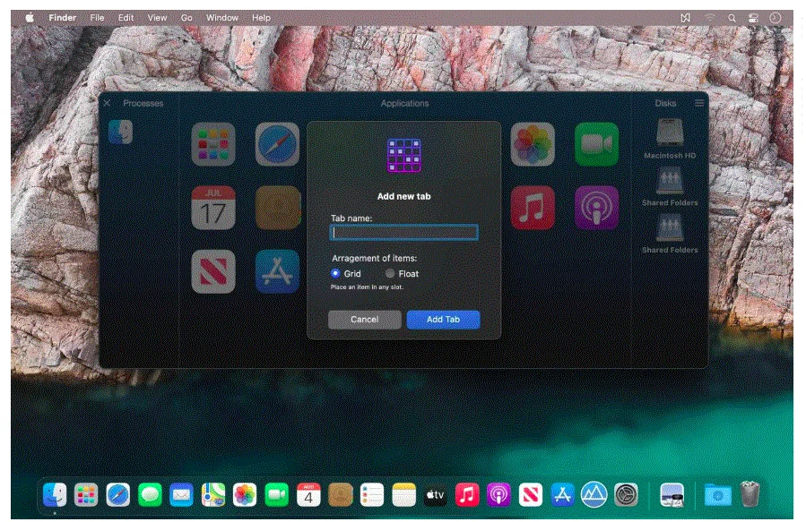Click Finder icon in the Processes panel

121,132
